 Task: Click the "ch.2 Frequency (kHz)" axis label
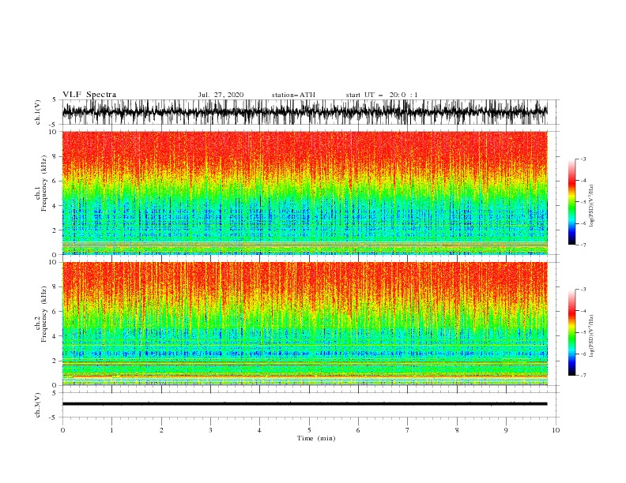coord(41,313)
